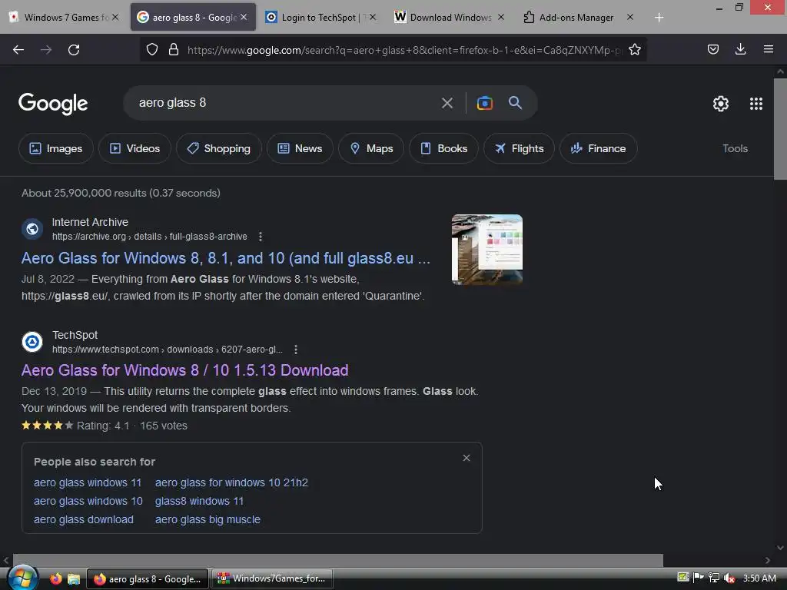Open Windows7Games_for taskbar window
This screenshot has width=787, height=590.
point(271,578)
